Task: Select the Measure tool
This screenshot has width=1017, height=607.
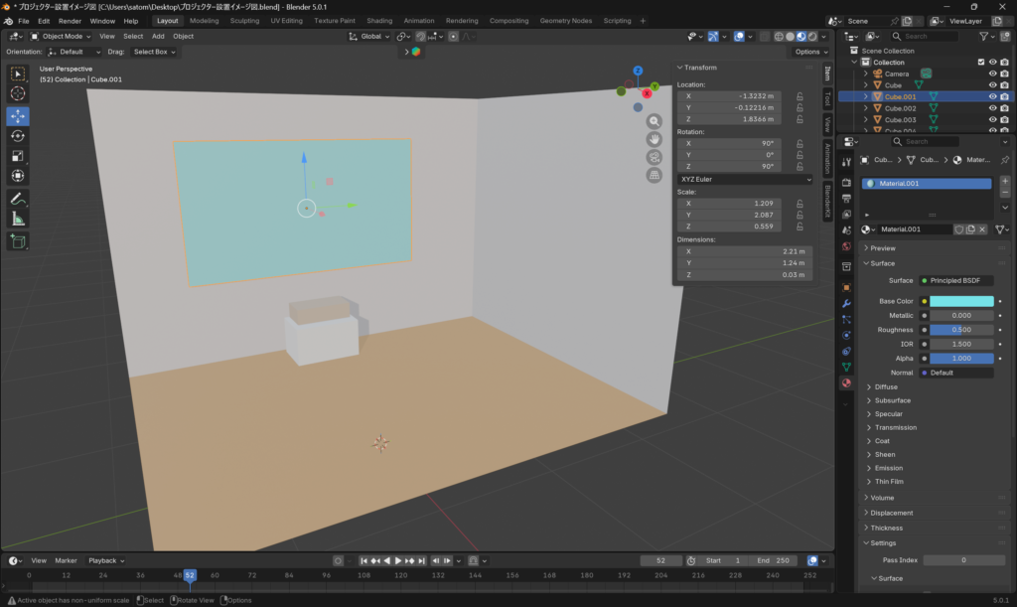Action: [x=18, y=220]
